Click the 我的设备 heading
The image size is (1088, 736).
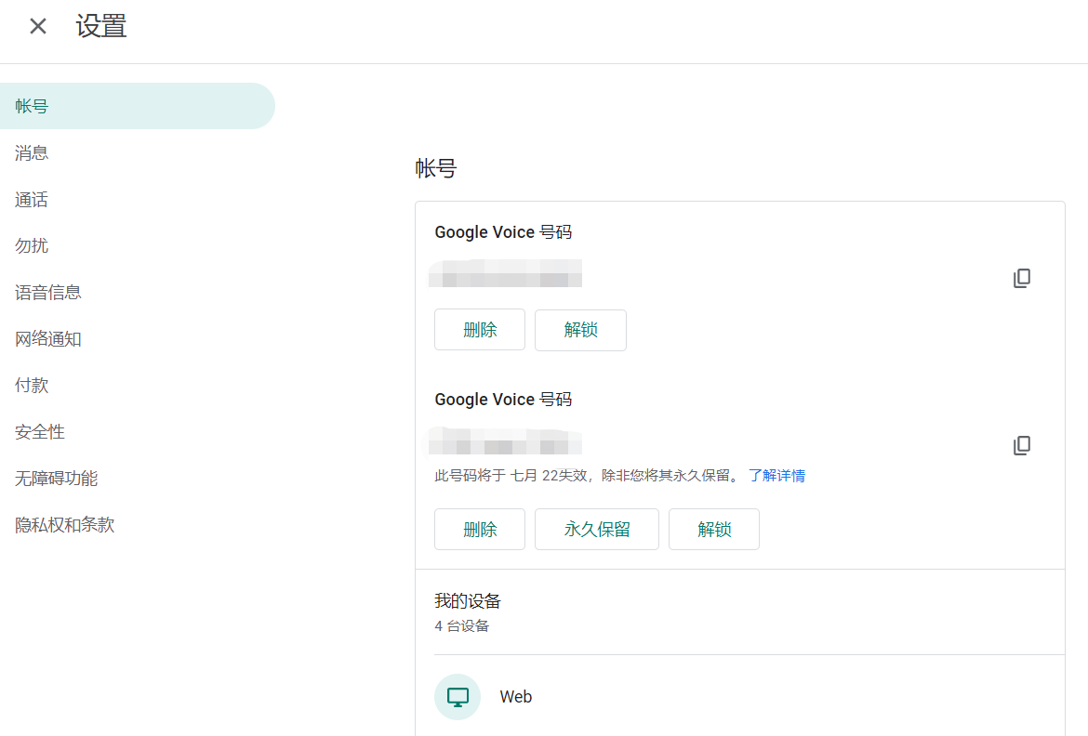pos(468,600)
